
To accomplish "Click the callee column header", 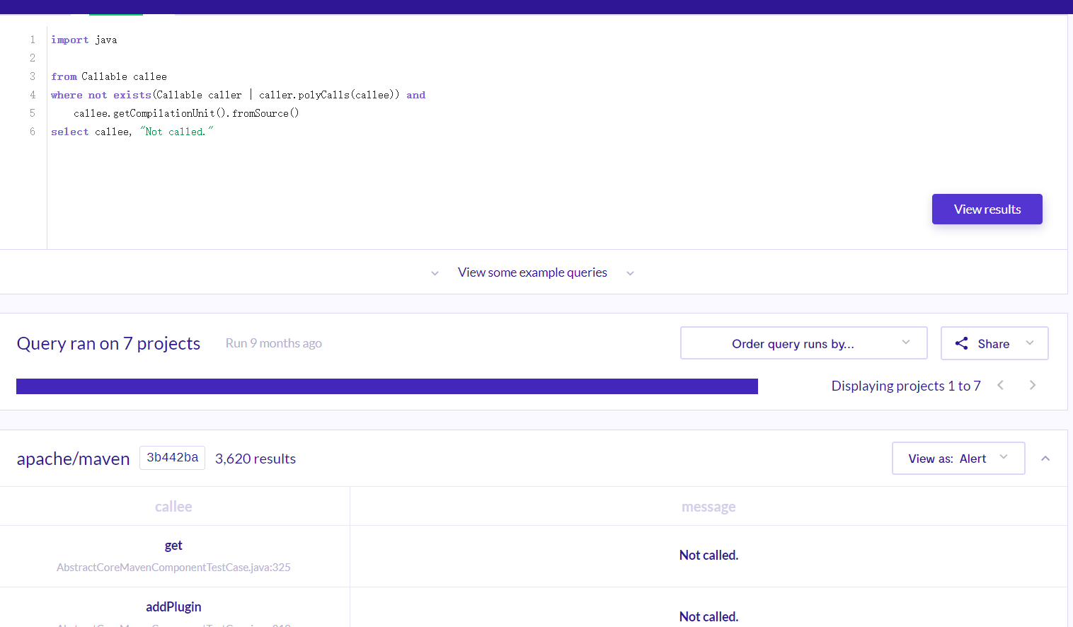I will point(173,507).
